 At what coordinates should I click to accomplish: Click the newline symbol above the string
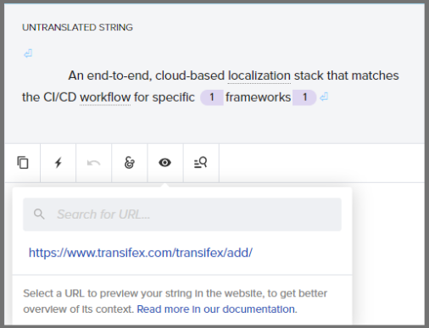click(28, 53)
